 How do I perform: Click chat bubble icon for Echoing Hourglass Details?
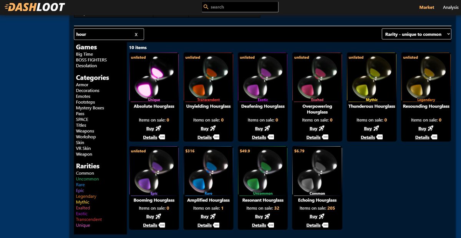(x=325, y=225)
